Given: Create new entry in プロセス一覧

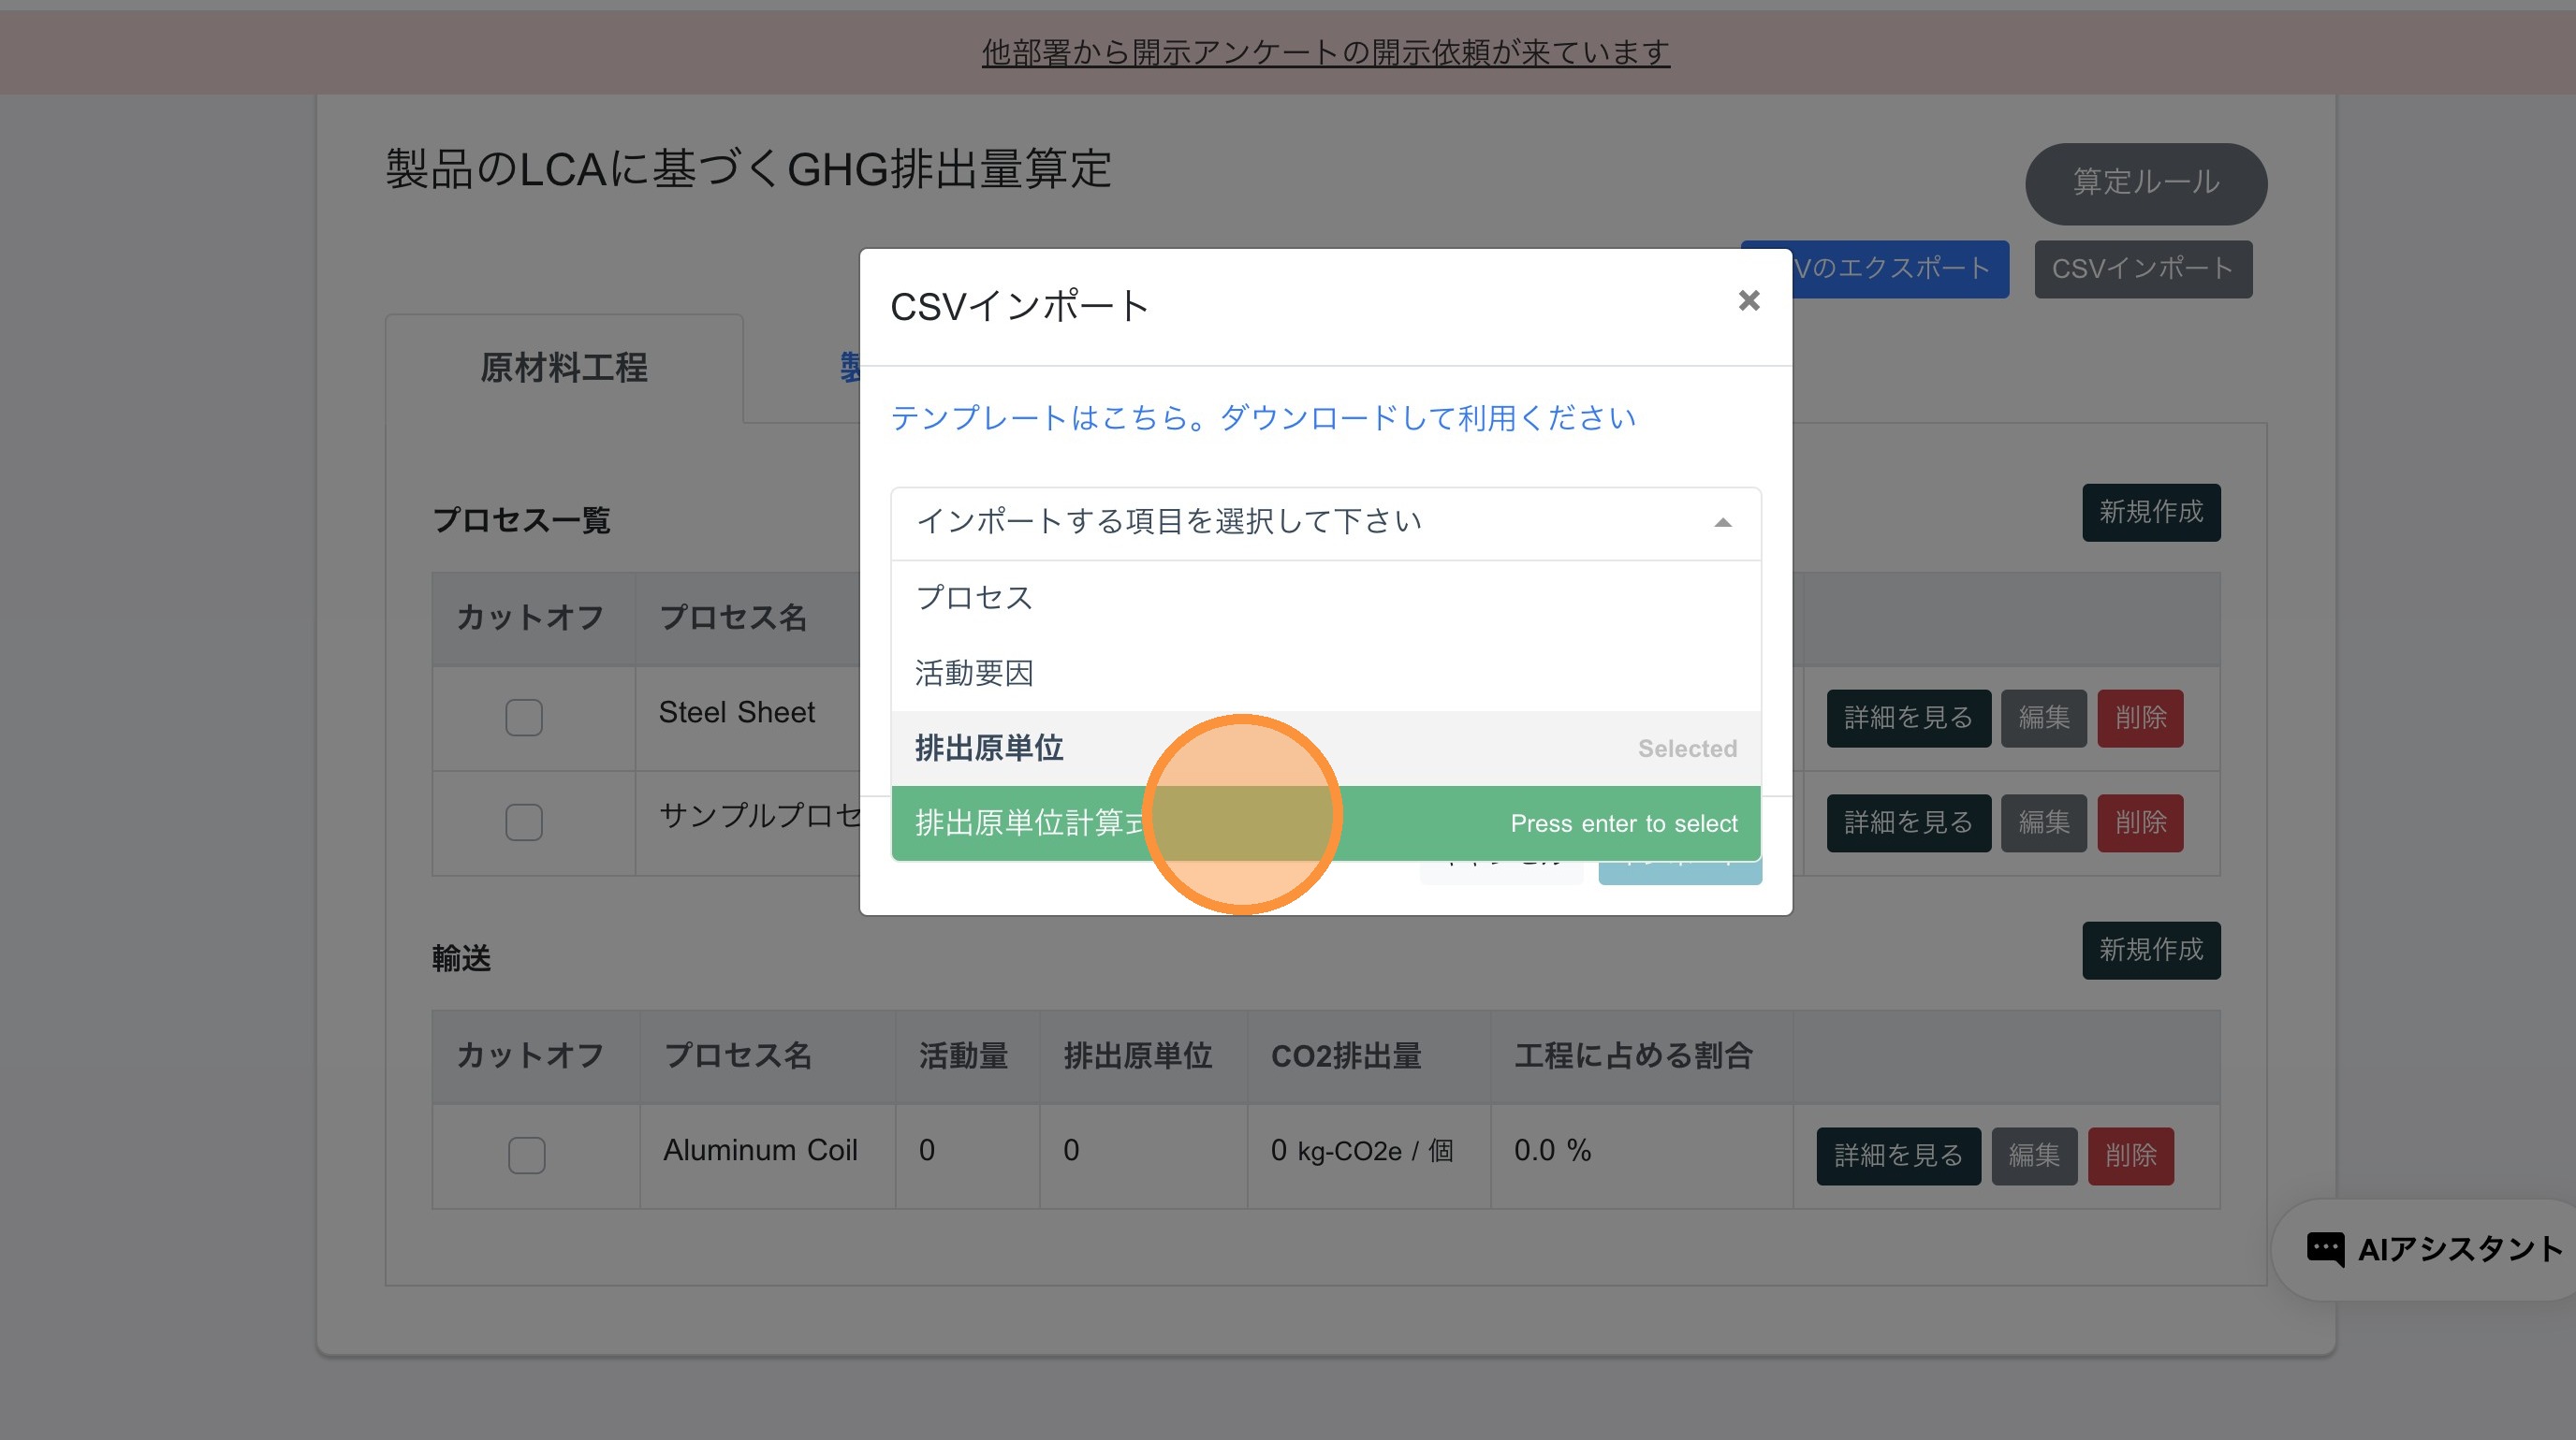Looking at the screenshot, I should pyautogui.click(x=2150, y=513).
